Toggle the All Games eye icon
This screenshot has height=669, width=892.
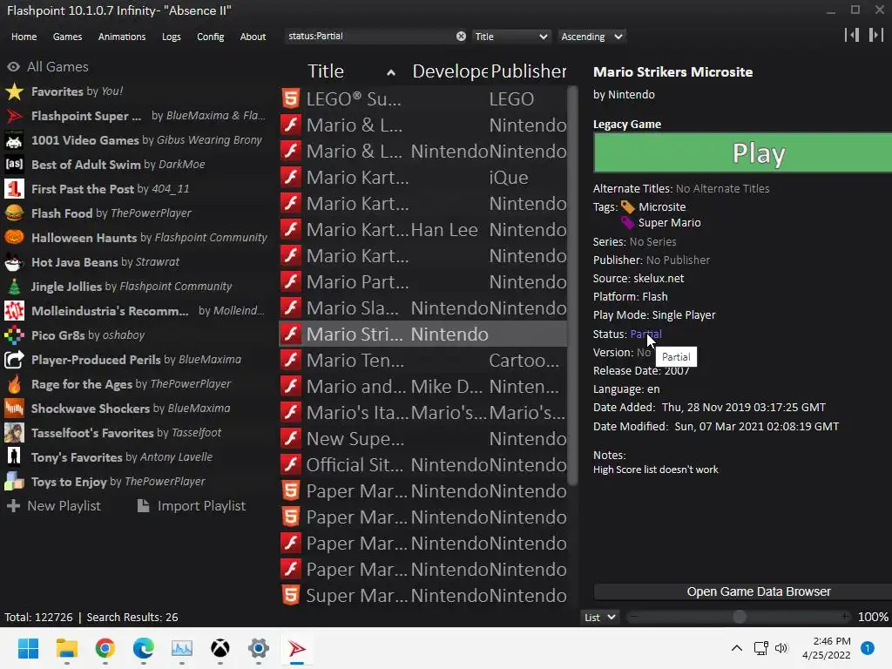(13, 66)
